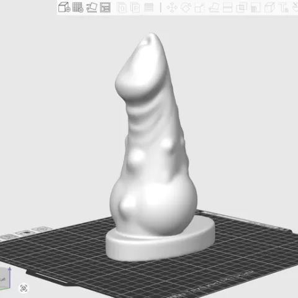Open the Variable layer height tool
This screenshot has width=298, height=298.
pos(148,7)
